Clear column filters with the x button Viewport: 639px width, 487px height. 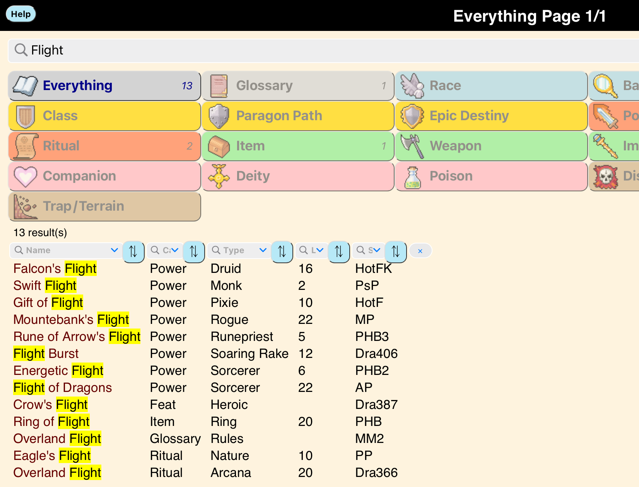(420, 251)
